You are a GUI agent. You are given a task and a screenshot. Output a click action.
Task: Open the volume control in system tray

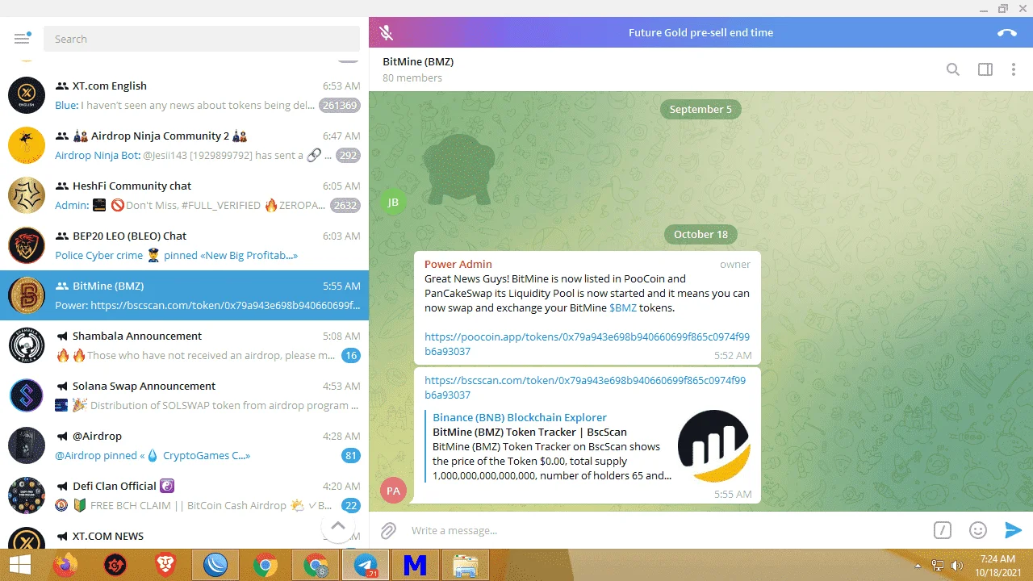click(957, 565)
